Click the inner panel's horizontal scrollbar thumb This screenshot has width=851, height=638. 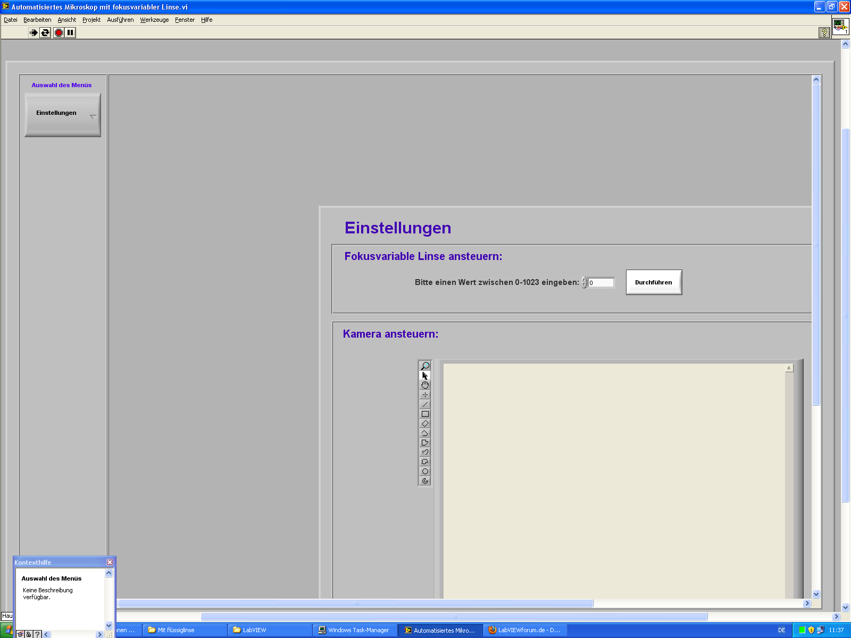coord(355,603)
